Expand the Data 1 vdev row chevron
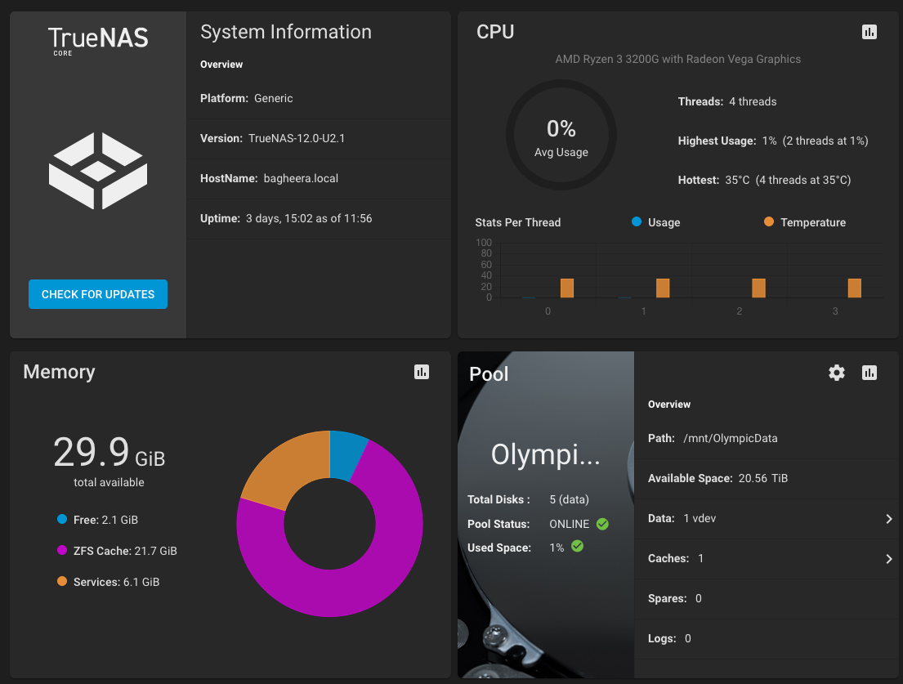Screen dimensions: 903x684 [x=889, y=519]
